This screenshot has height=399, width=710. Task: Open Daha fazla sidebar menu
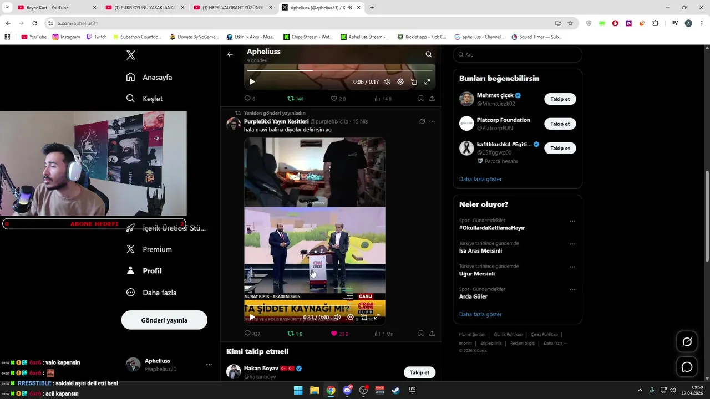[x=151, y=293]
